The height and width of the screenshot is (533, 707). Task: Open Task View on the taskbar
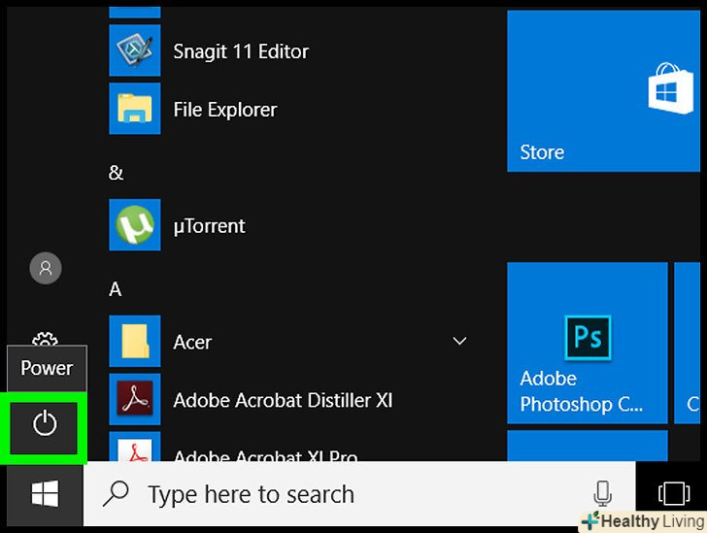click(x=673, y=494)
